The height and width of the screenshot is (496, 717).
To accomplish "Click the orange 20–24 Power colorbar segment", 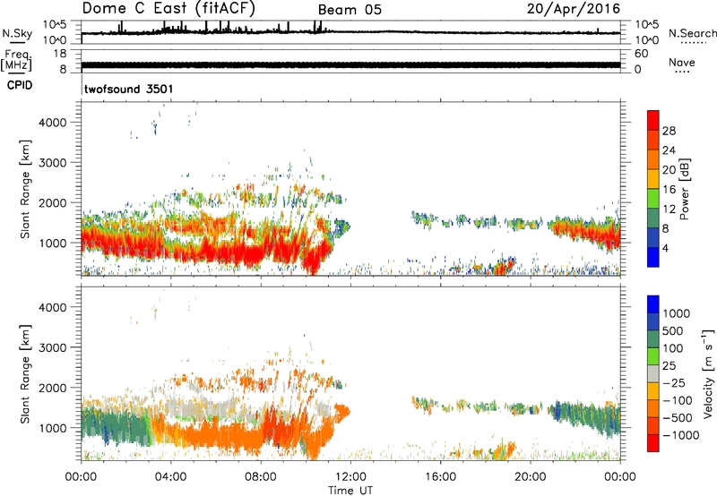I will pyautogui.click(x=653, y=159).
